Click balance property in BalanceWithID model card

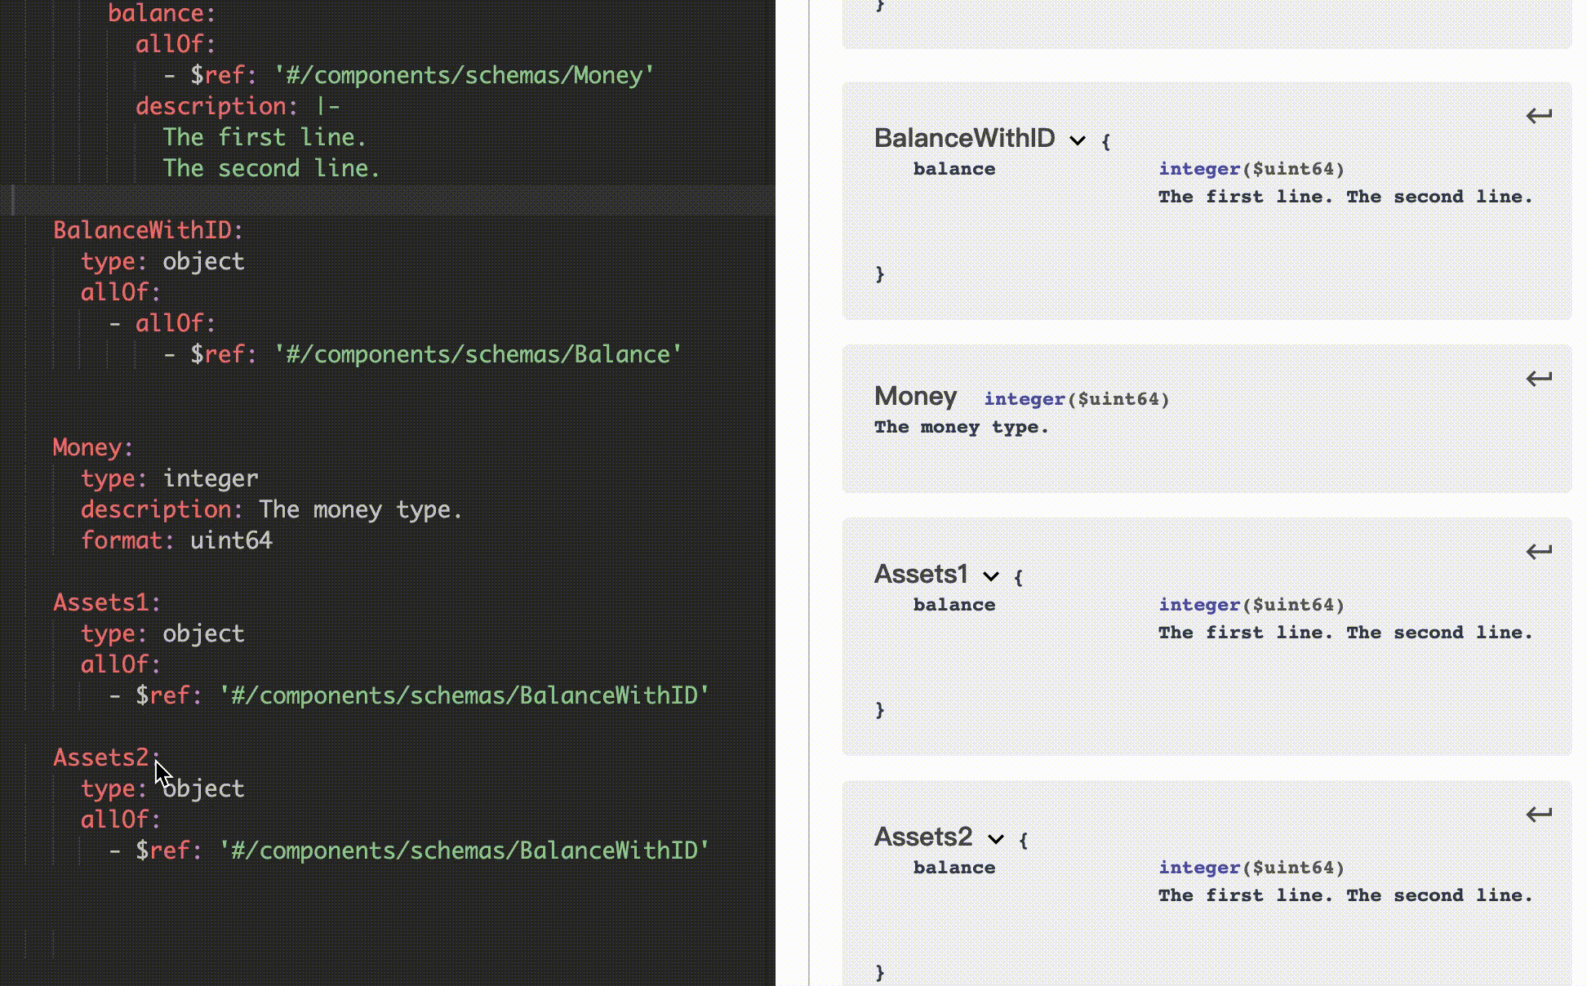coord(954,169)
